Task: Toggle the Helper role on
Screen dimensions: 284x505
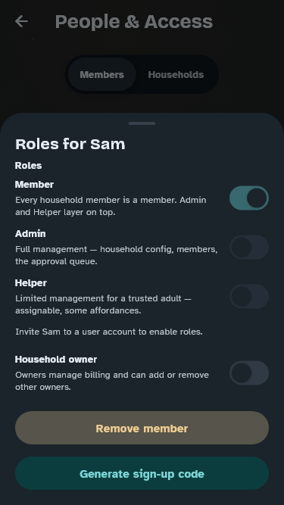Action: [x=249, y=296]
